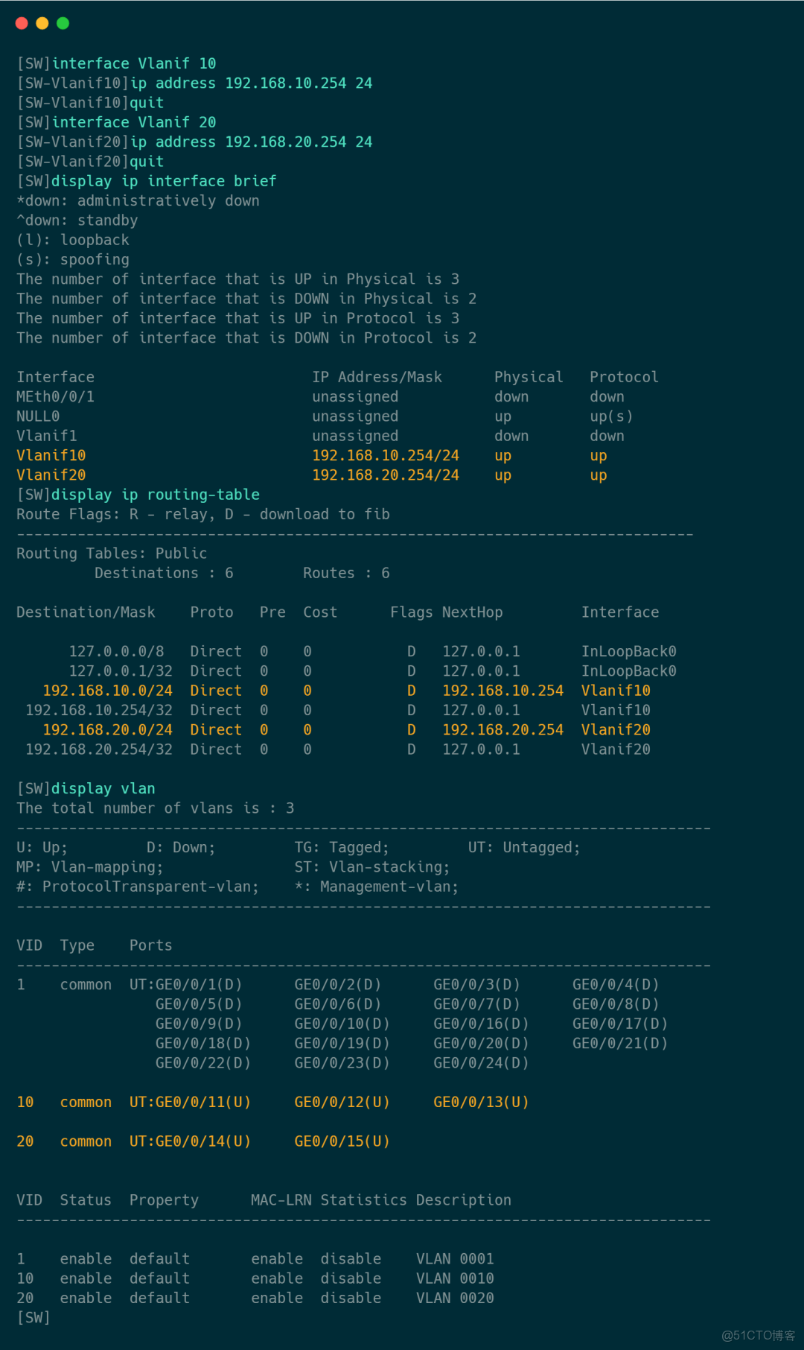
Task: Click the 'VLAN 0001' description
Action: click(x=455, y=1259)
